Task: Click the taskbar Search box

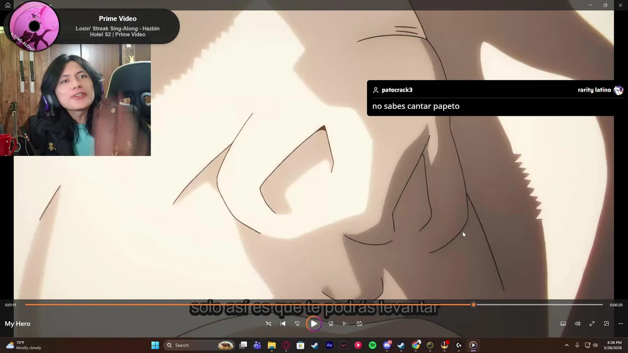Action: coord(199,345)
